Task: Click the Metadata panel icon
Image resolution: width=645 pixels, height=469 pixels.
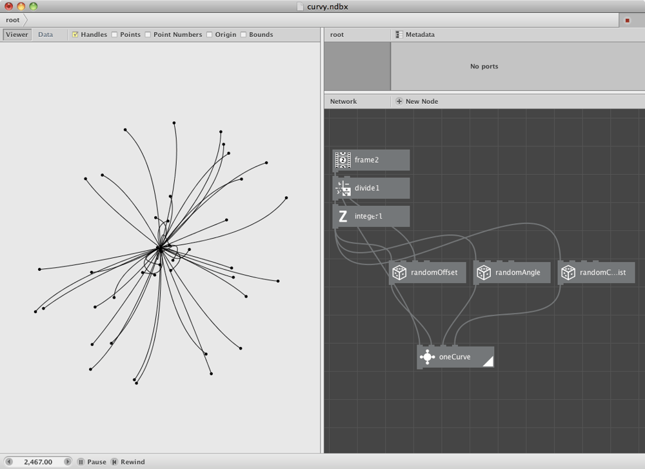Action: tap(399, 35)
